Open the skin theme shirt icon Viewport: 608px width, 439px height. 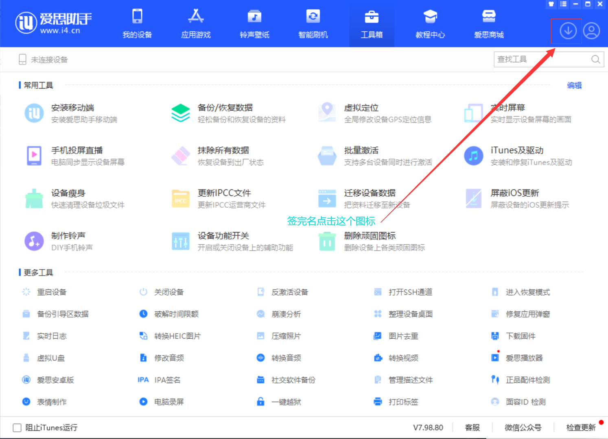pos(551,4)
